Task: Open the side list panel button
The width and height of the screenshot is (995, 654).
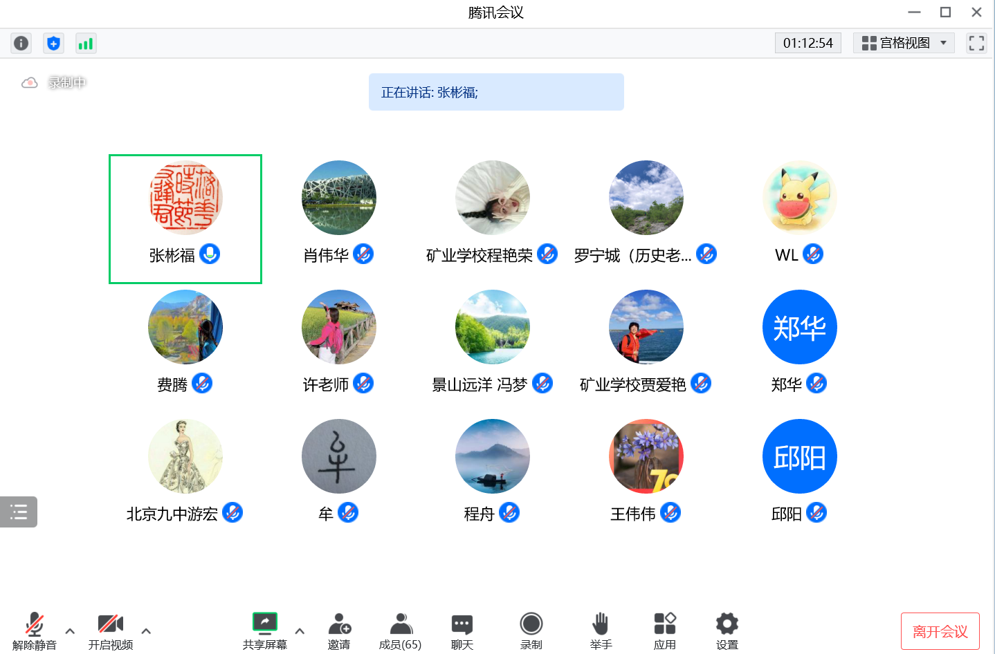Action: [x=19, y=512]
